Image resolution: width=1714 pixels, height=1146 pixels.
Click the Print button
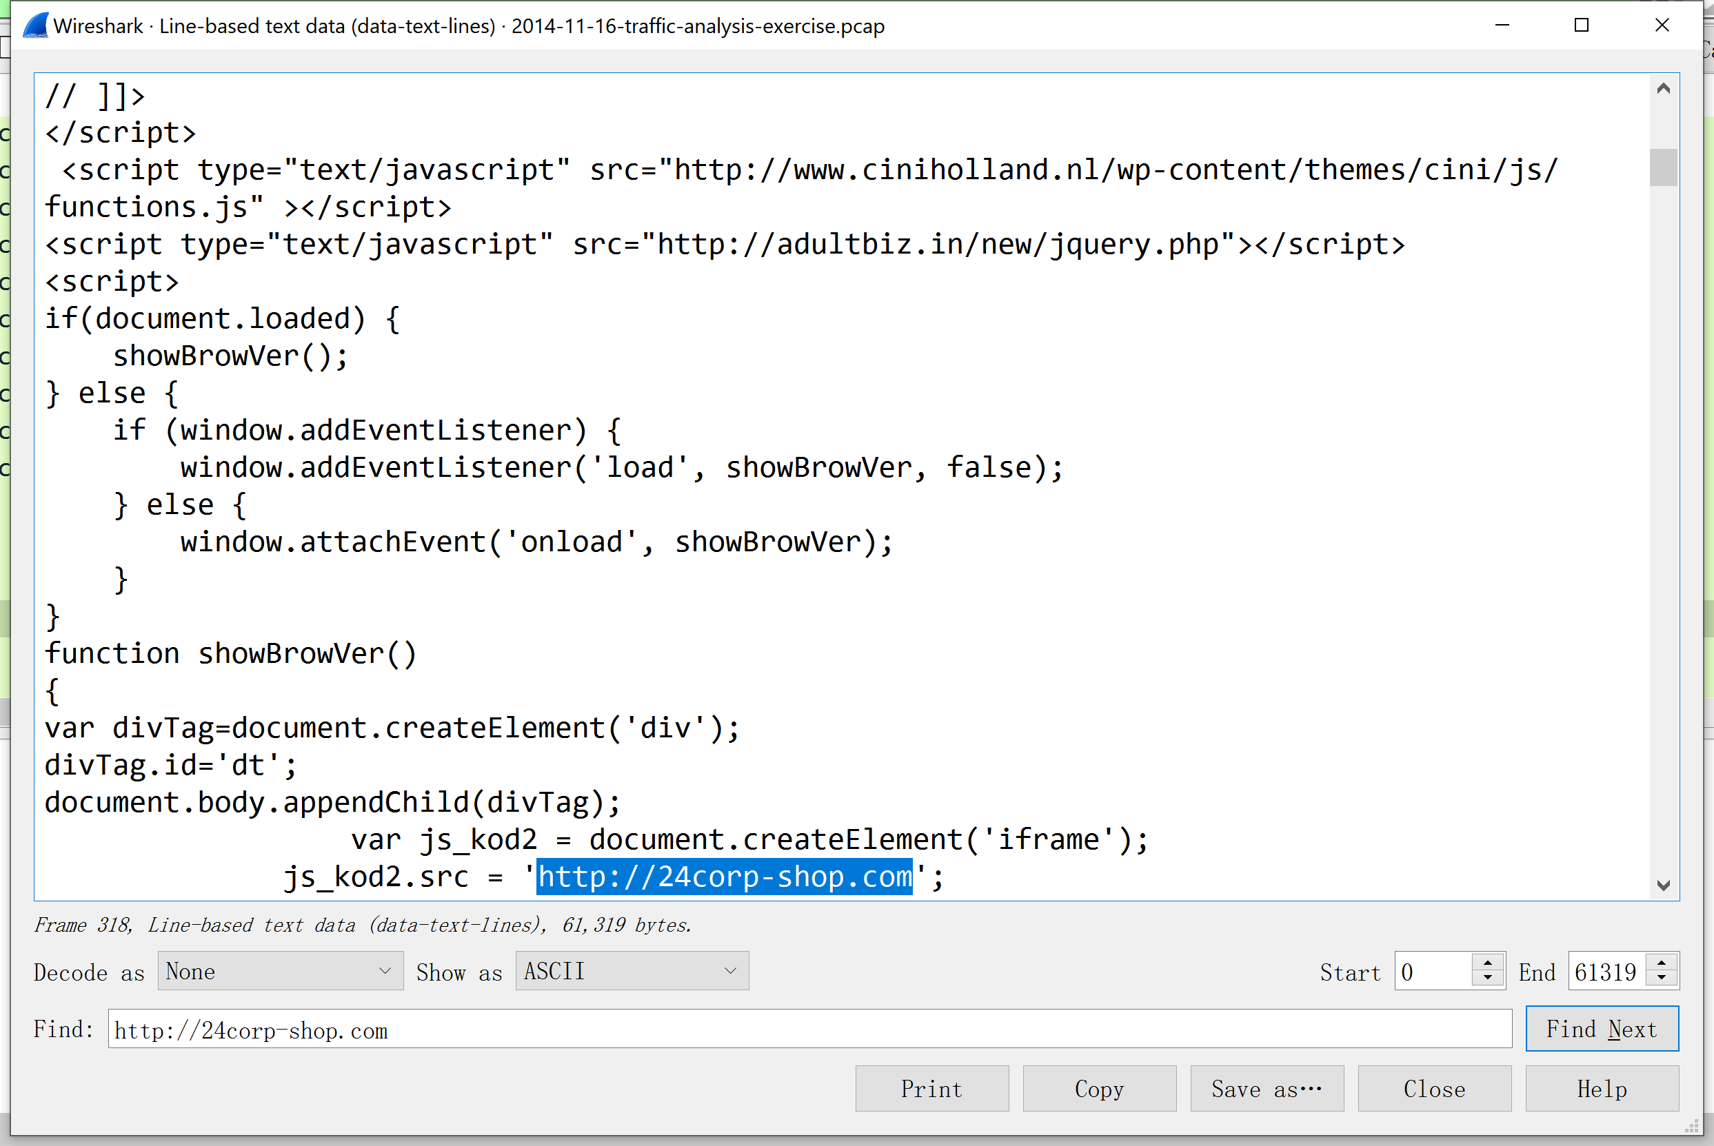(931, 1088)
